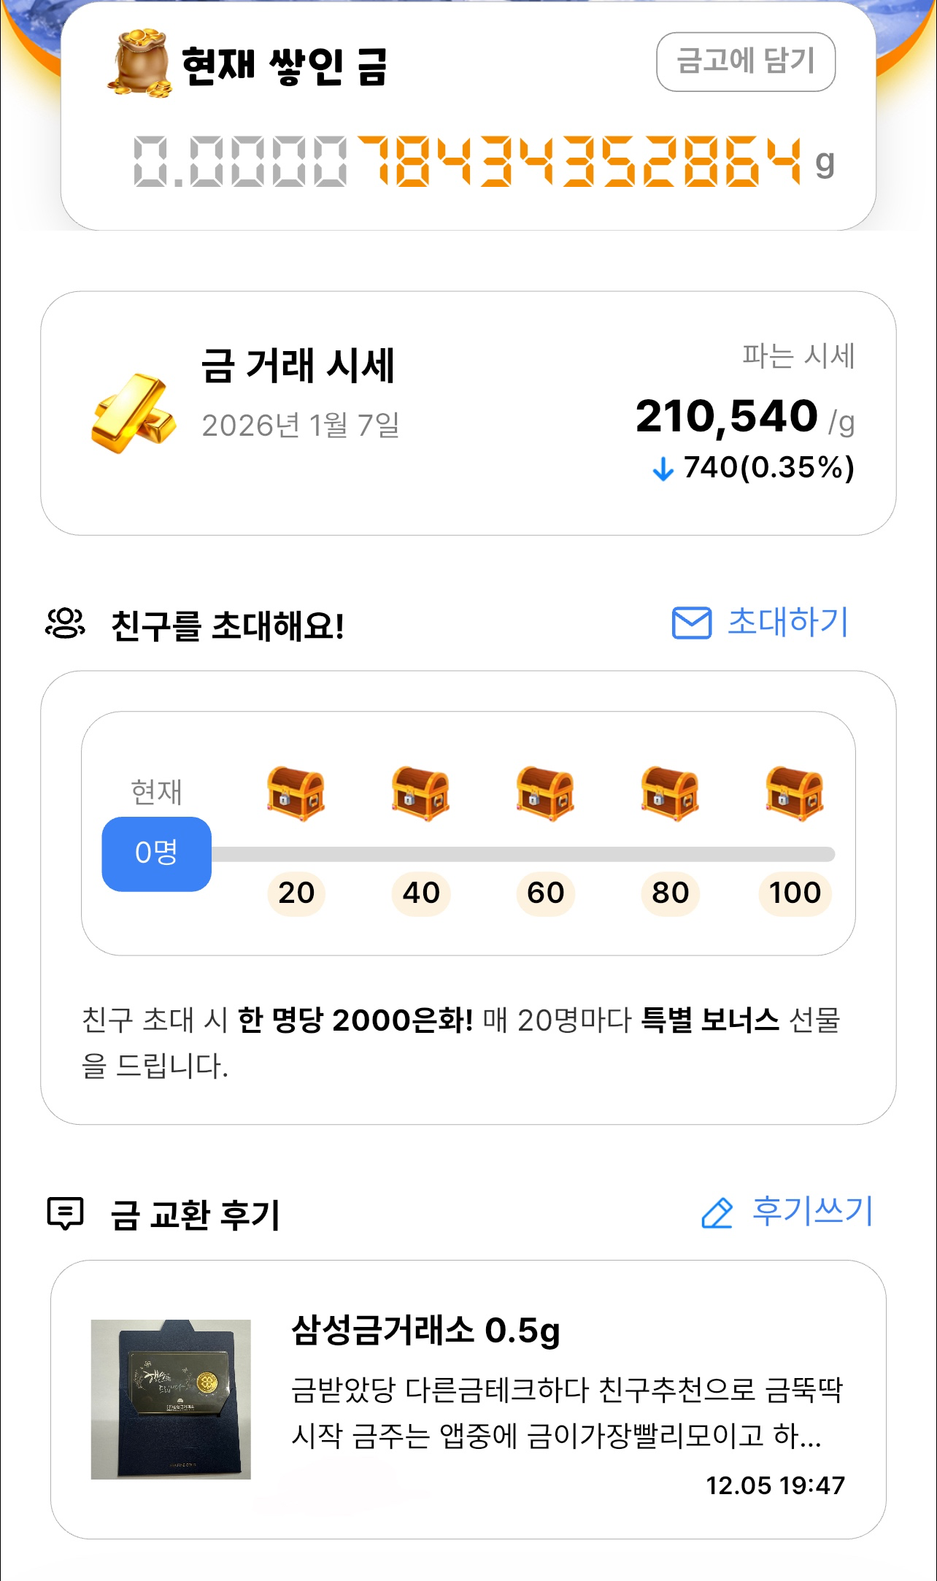Tap the accumulated gold amount counter
Image resolution: width=937 pixels, height=1581 pixels.
pos(467,162)
